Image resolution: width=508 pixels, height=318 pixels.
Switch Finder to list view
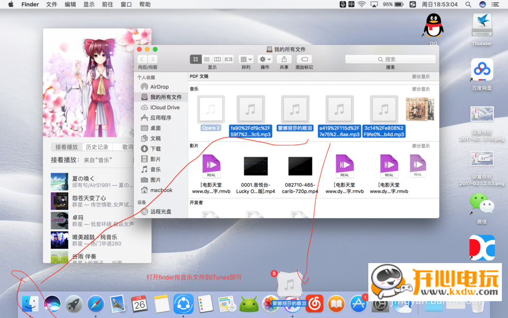(207, 60)
